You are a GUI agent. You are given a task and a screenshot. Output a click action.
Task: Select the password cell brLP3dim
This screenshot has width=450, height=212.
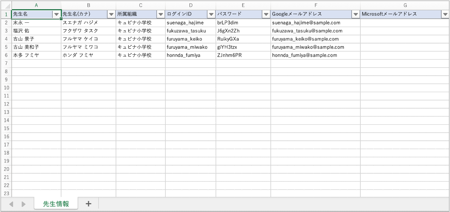point(243,23)
